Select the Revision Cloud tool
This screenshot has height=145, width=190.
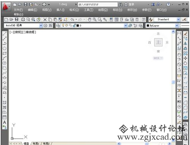coord(5,68)
